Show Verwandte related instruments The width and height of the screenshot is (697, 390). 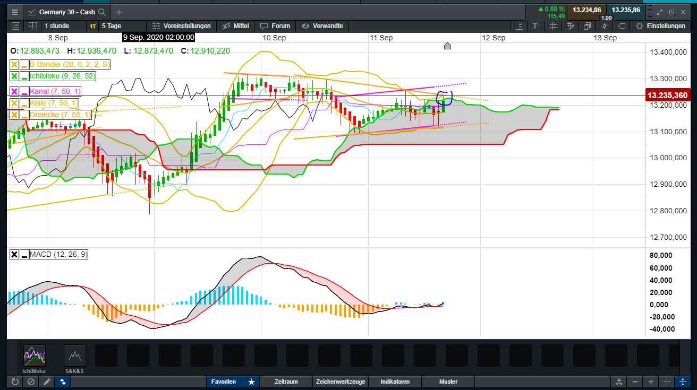(322, 26)
